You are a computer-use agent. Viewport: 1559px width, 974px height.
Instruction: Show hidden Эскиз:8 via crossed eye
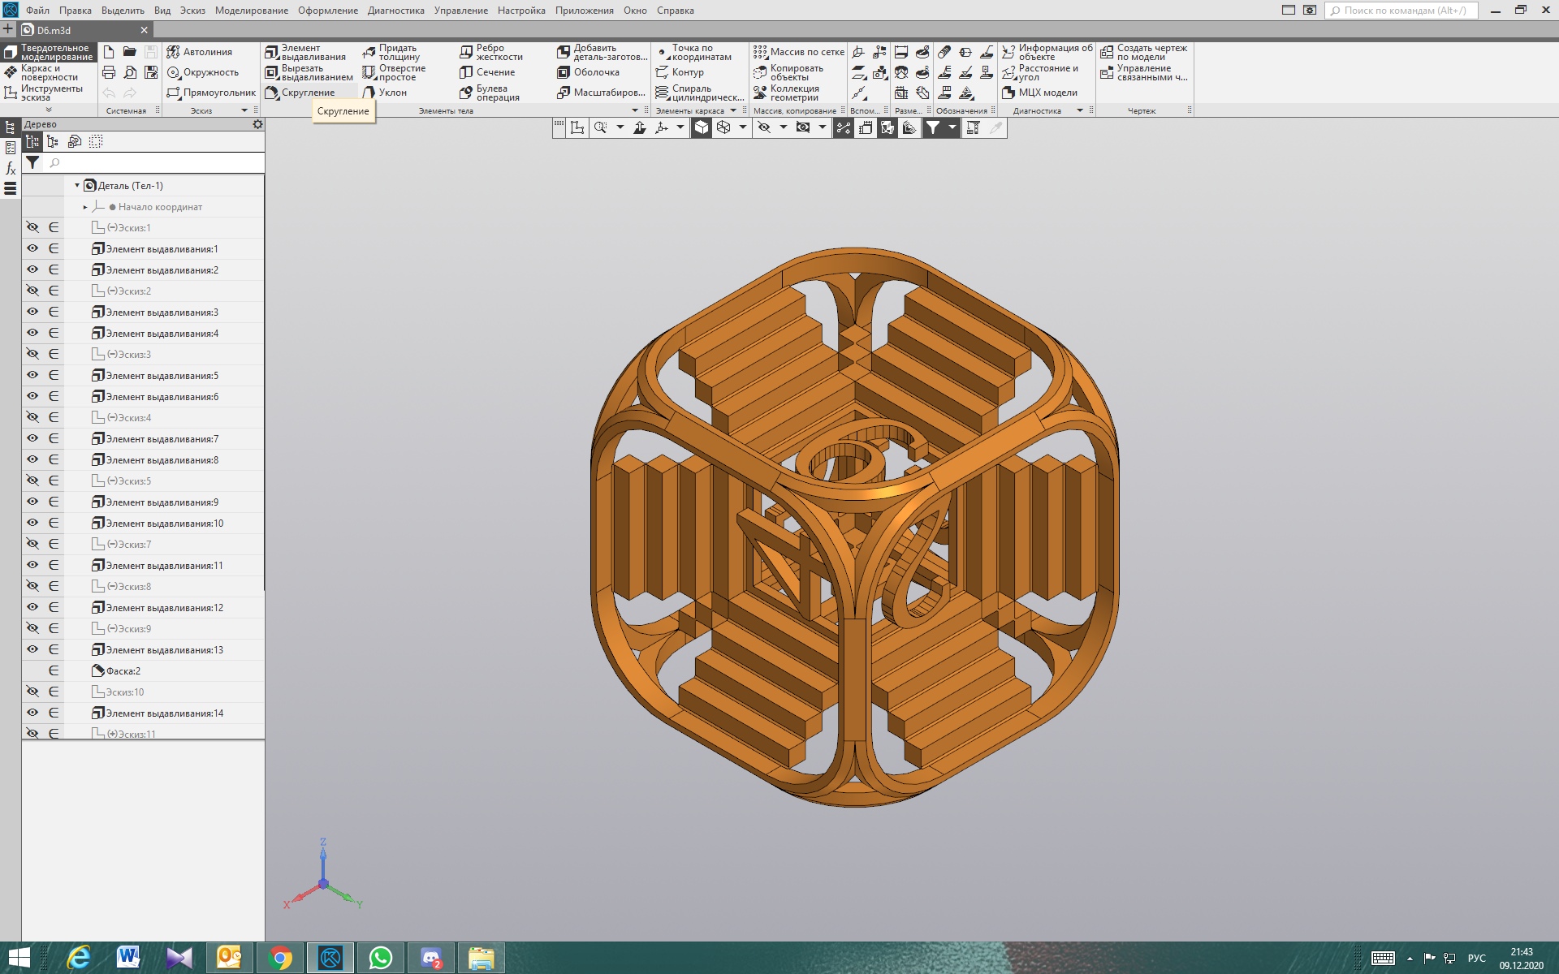pyautogui.click(x=32, y=586)
